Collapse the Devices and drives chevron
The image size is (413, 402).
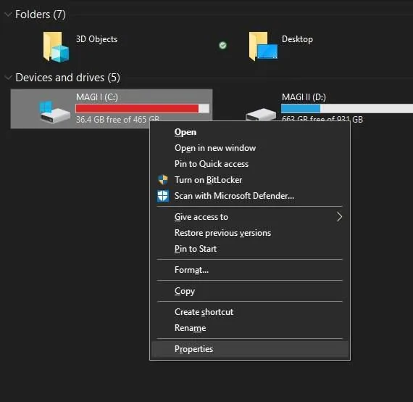[x=8, y=78]
